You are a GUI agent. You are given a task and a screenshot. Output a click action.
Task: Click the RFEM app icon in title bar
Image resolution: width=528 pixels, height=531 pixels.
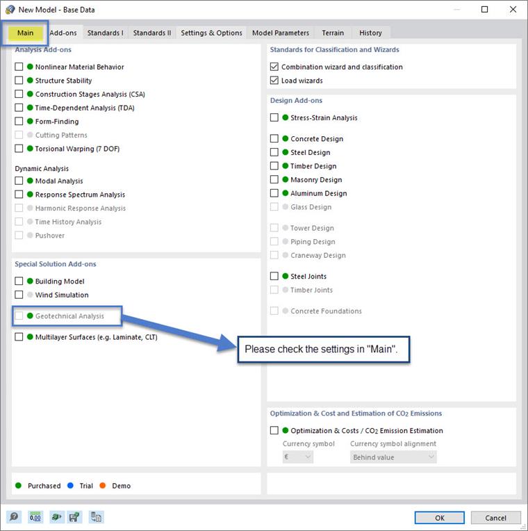[10, 10]
